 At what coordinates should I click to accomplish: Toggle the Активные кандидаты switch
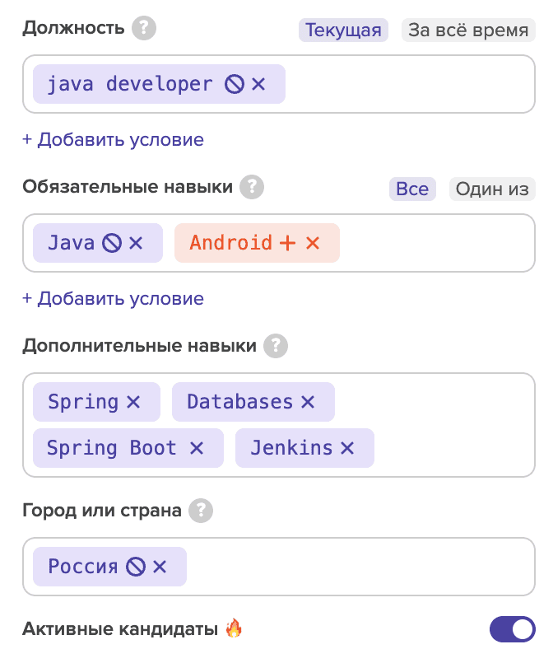[x=512, y=630]
